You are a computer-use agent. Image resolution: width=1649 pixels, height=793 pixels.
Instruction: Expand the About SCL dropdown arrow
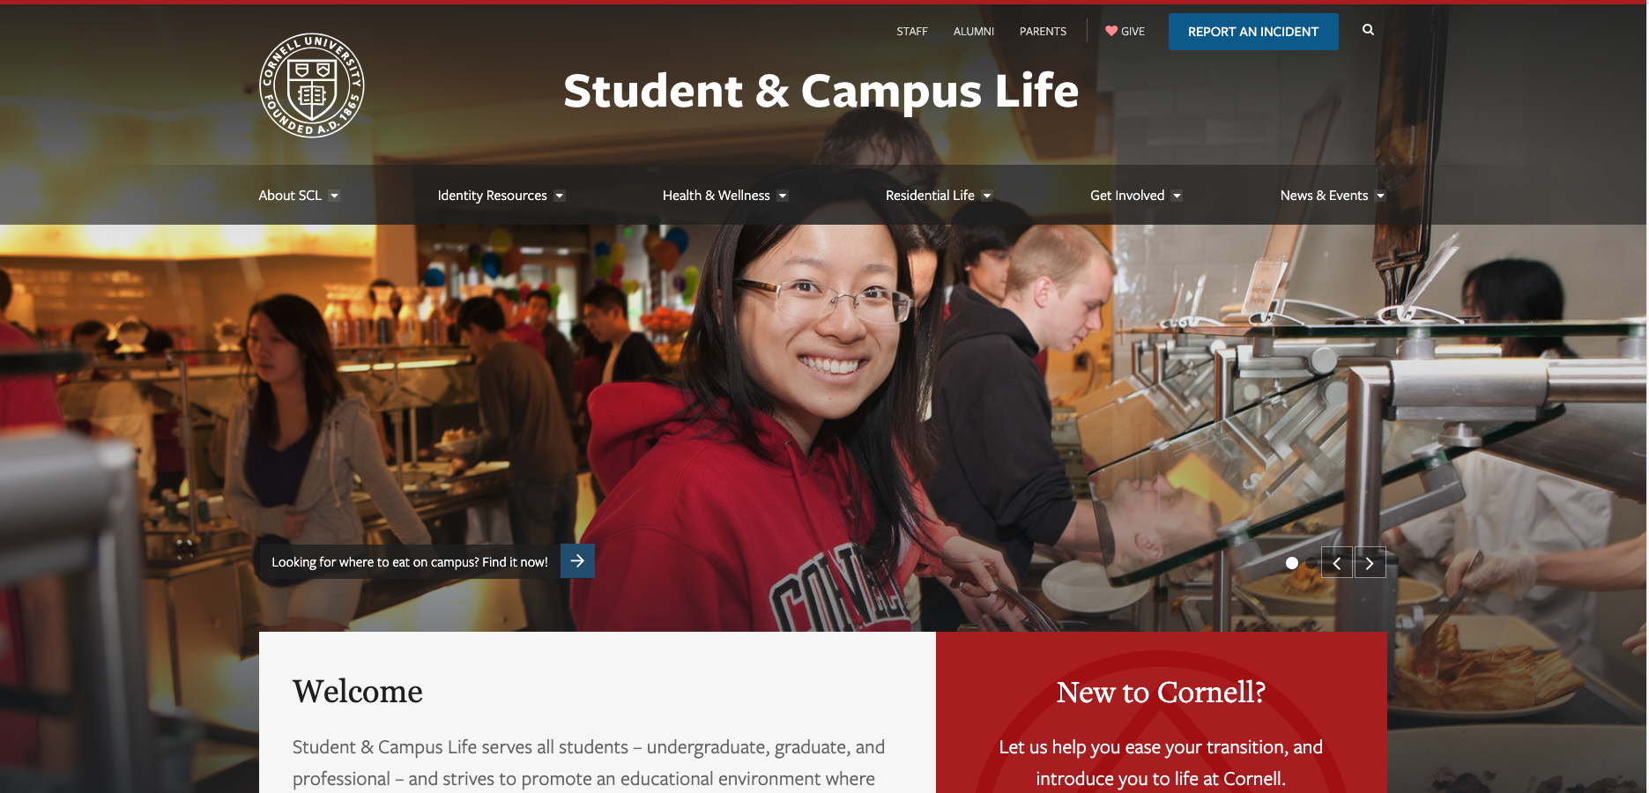click(x=334, y=196)
